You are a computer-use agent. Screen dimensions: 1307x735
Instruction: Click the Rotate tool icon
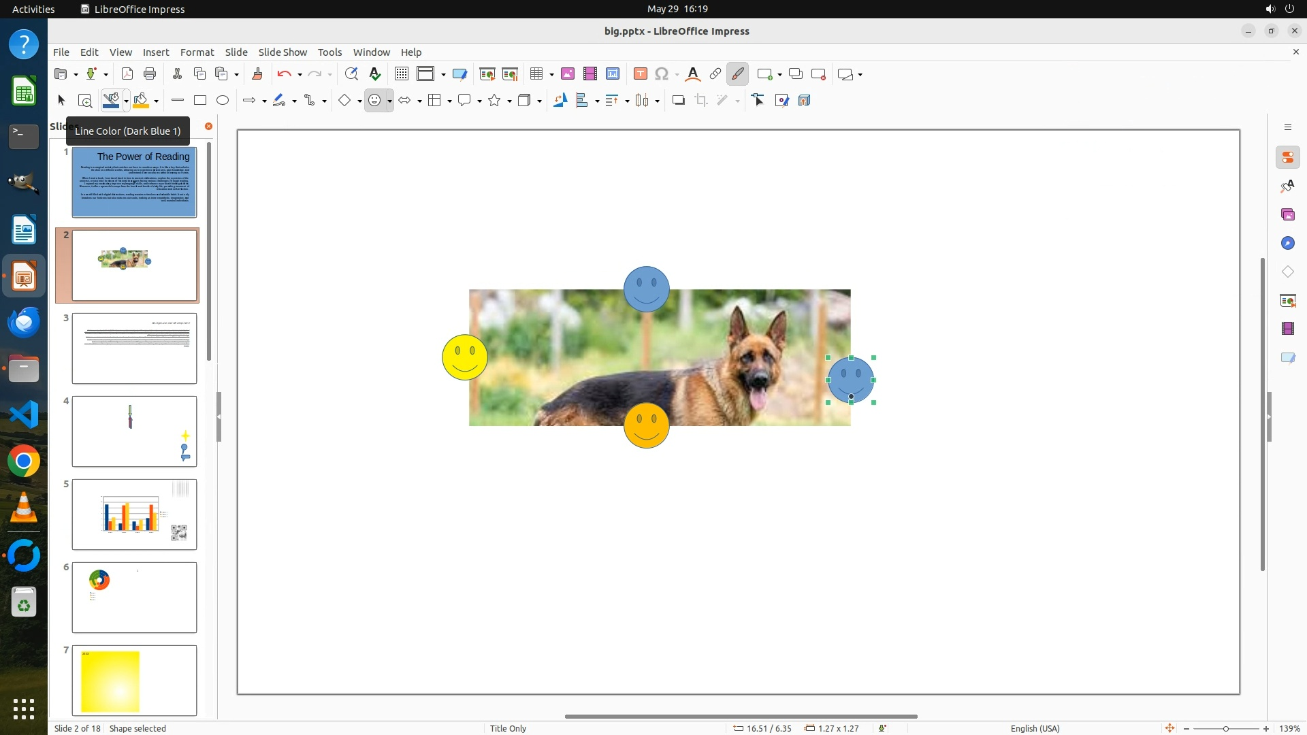click(560, 101)
